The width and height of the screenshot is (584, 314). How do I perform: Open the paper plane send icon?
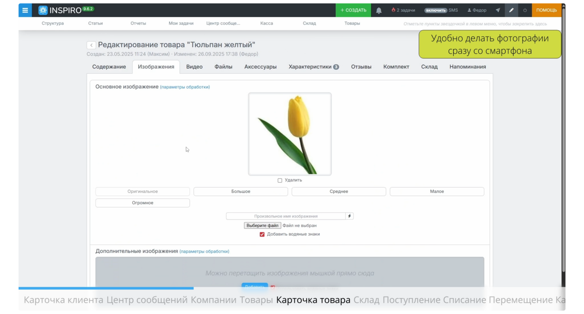click(x=498, y=10)
